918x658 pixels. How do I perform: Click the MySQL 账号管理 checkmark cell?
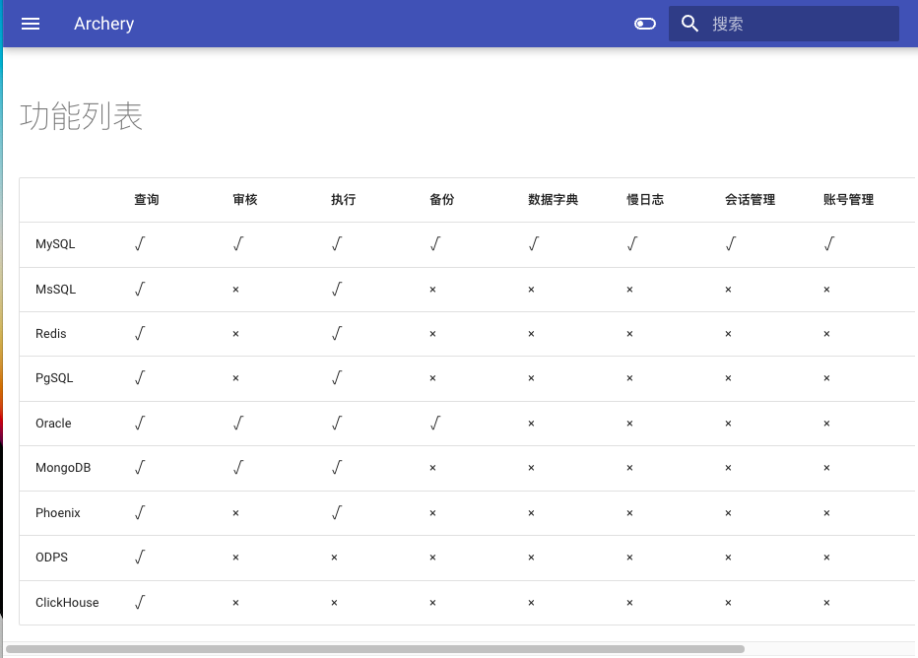[828, 244]
